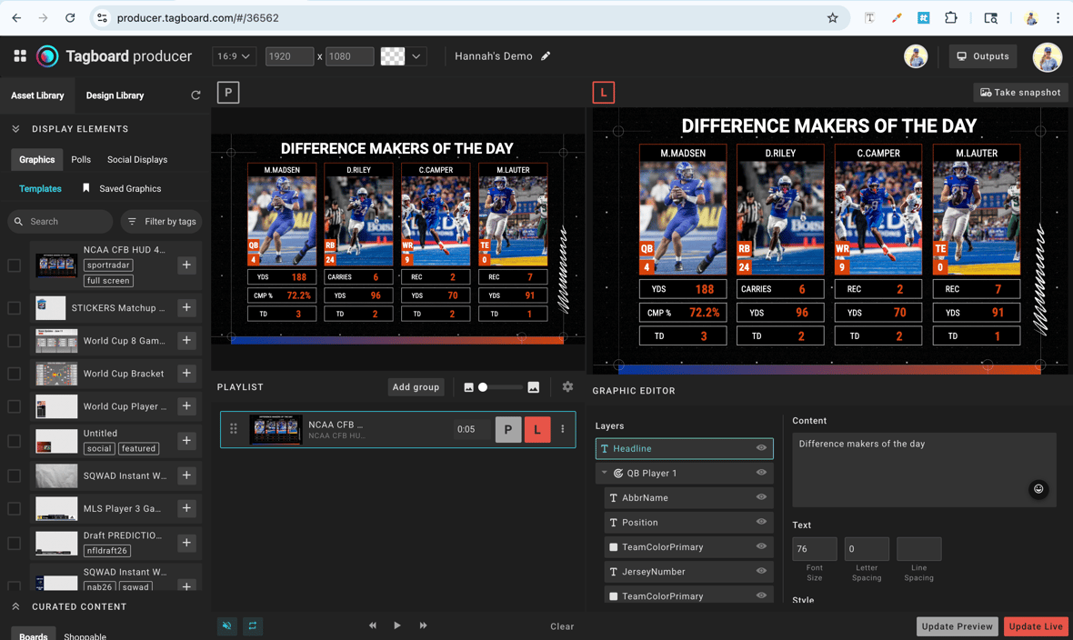Check the Untitled template checkbox
1073x640 pixels.
[14, 441]
